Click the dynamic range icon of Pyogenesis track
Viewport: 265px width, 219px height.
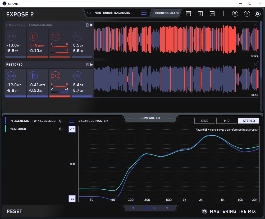pos(78,36)
